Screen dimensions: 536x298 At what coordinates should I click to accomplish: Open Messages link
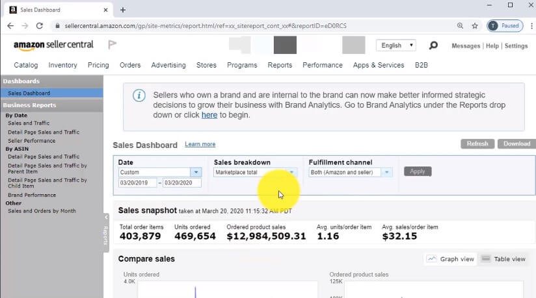coord(466,45)
